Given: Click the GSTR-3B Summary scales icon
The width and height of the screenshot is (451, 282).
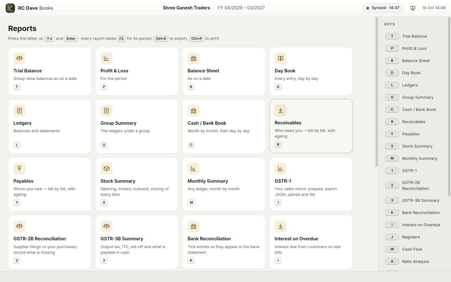Looking at the screenshot, I should click(106, 226).
